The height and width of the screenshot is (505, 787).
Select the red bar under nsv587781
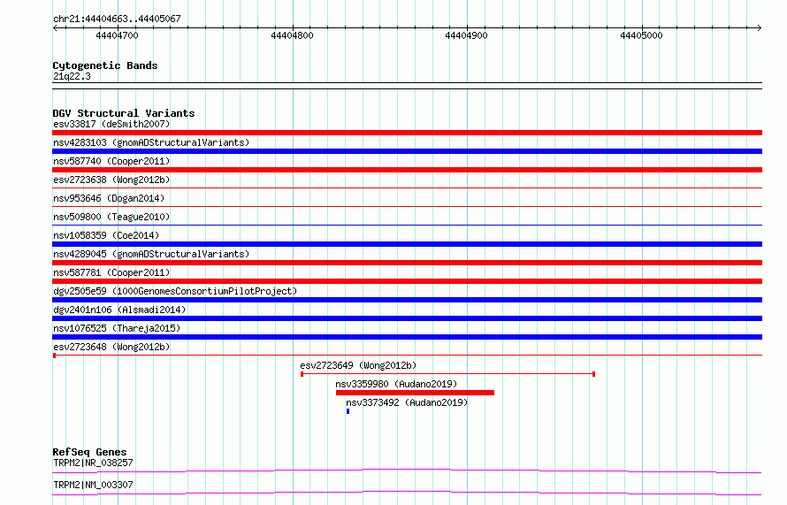(407, 281)
